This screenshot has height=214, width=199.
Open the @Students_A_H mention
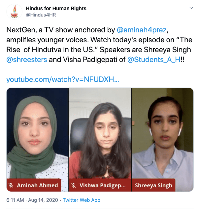[154, 60]
